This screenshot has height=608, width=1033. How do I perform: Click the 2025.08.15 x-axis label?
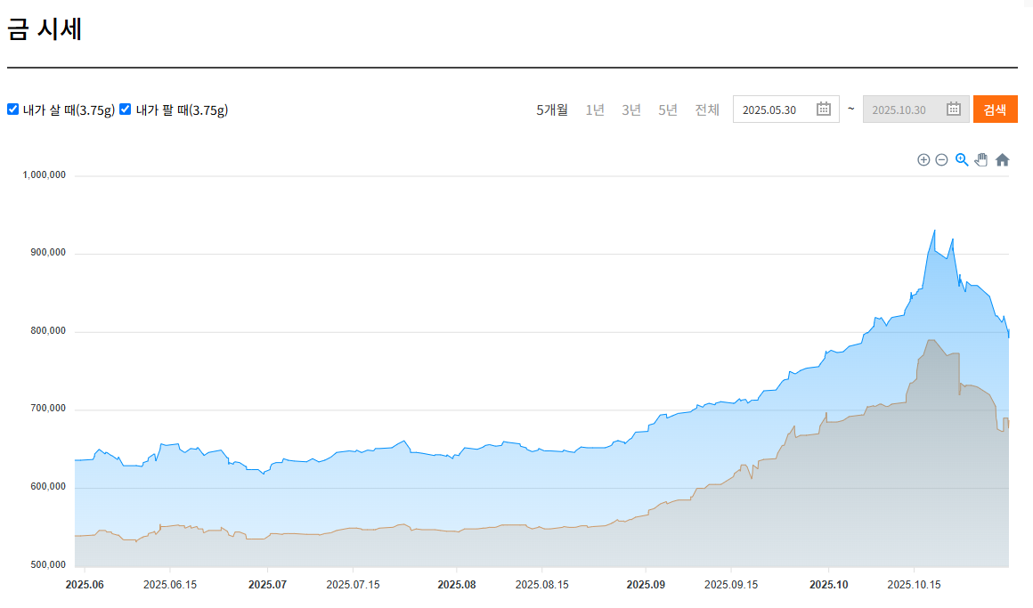tap(542, 585)
